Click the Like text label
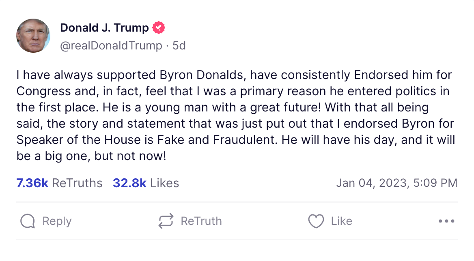The height and width of the screenshot is (261, 474). click(342, 221)
